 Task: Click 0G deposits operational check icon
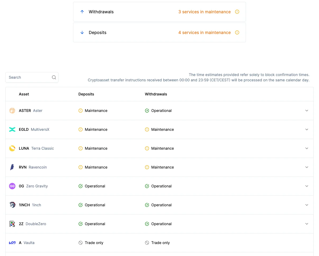81,186
